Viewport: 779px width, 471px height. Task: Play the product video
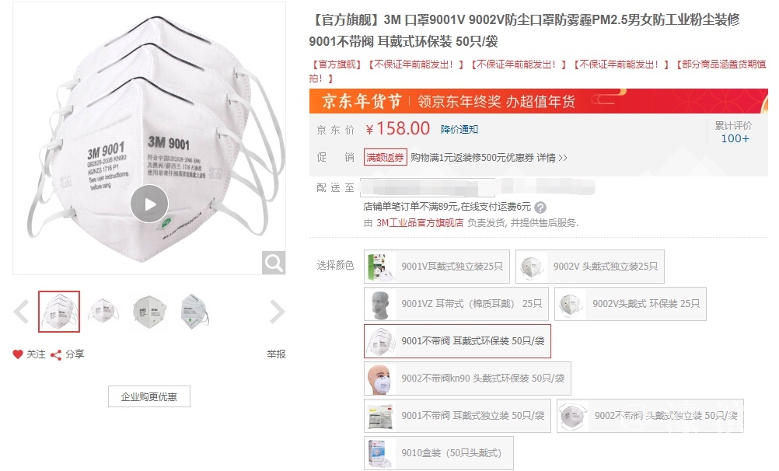click(149, 204)
